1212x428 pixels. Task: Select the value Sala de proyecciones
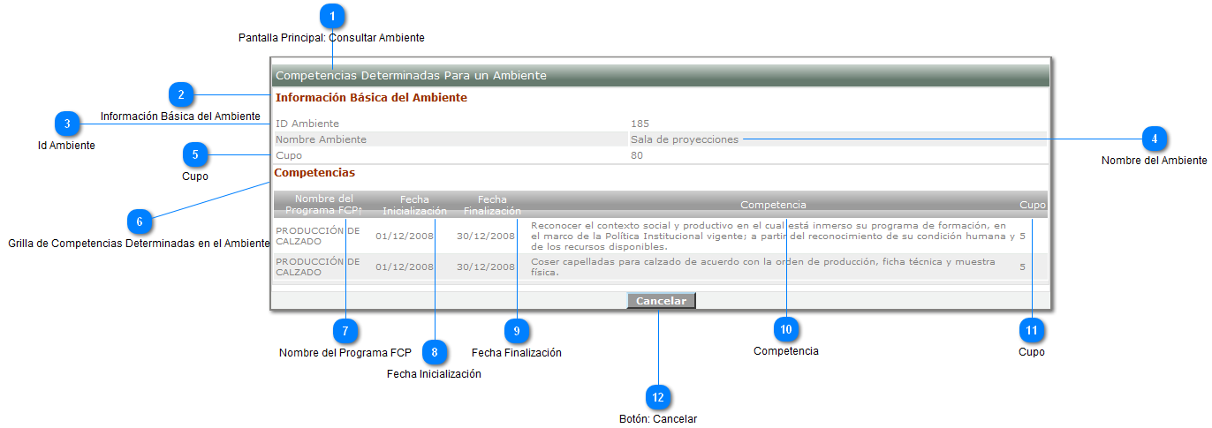click(x=684, y=139)
